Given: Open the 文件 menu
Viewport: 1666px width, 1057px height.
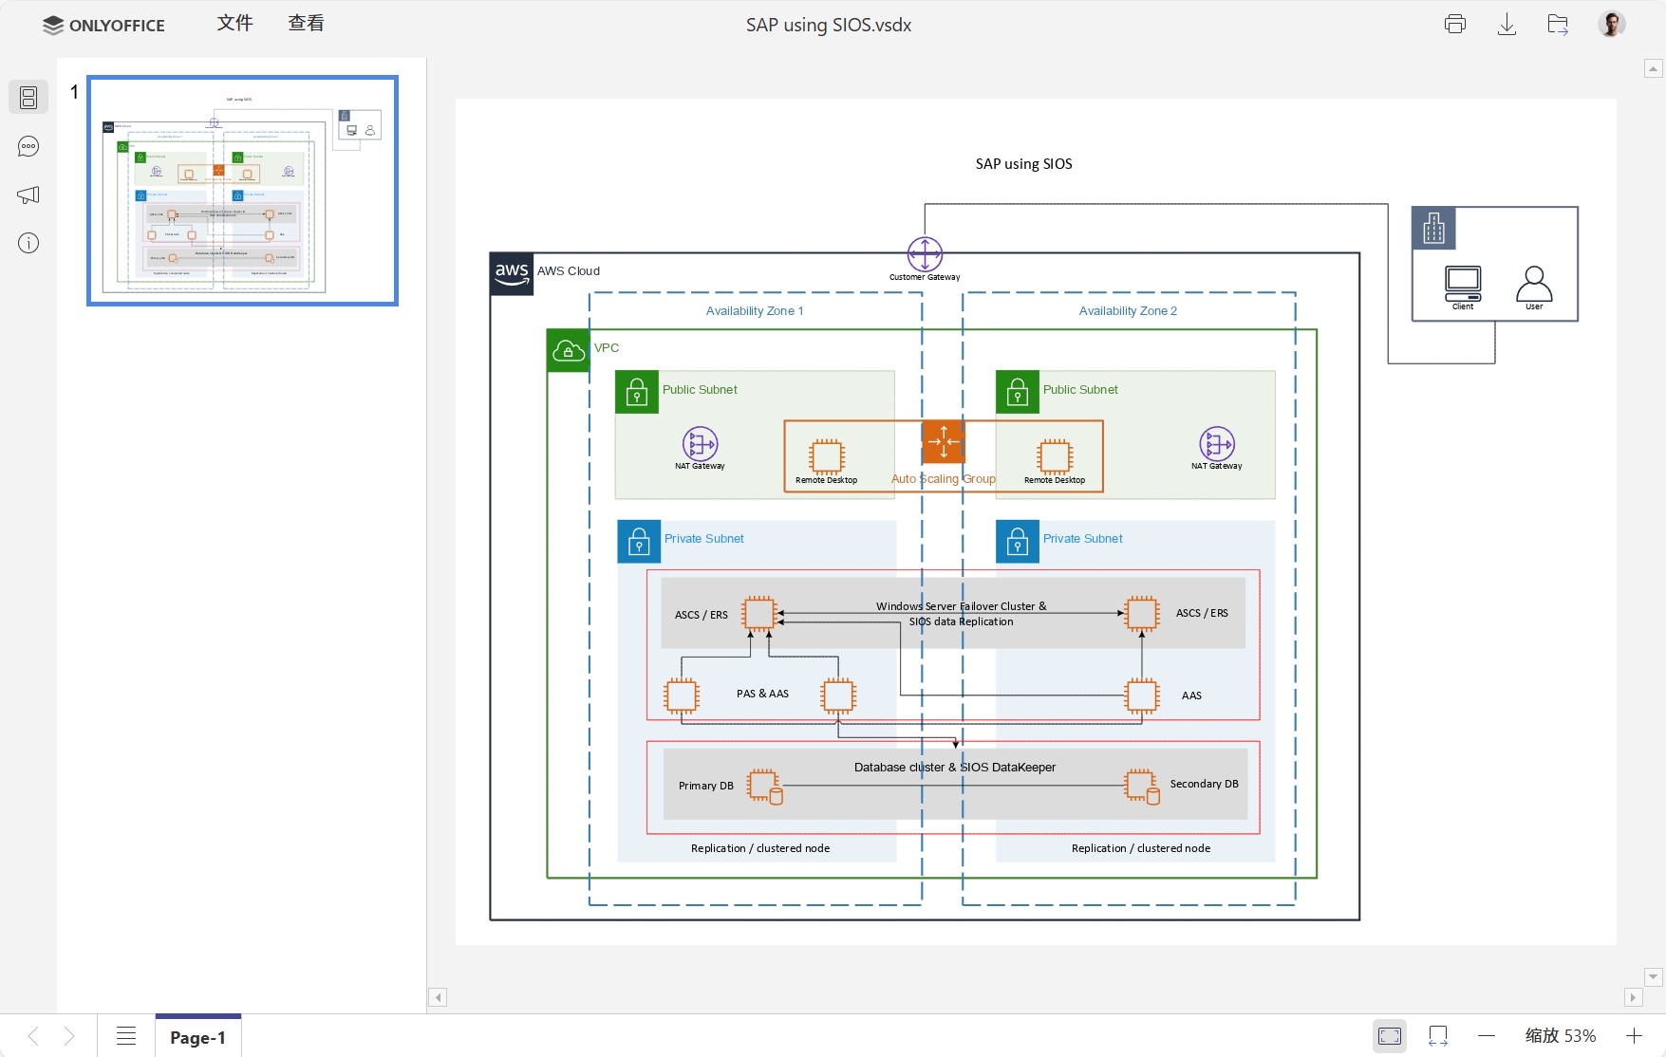Looking at the screenshot, I should coord(234,23).
